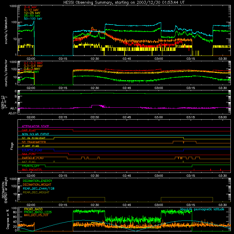Click the 7-20 MeV legend label

coord(32,72)
